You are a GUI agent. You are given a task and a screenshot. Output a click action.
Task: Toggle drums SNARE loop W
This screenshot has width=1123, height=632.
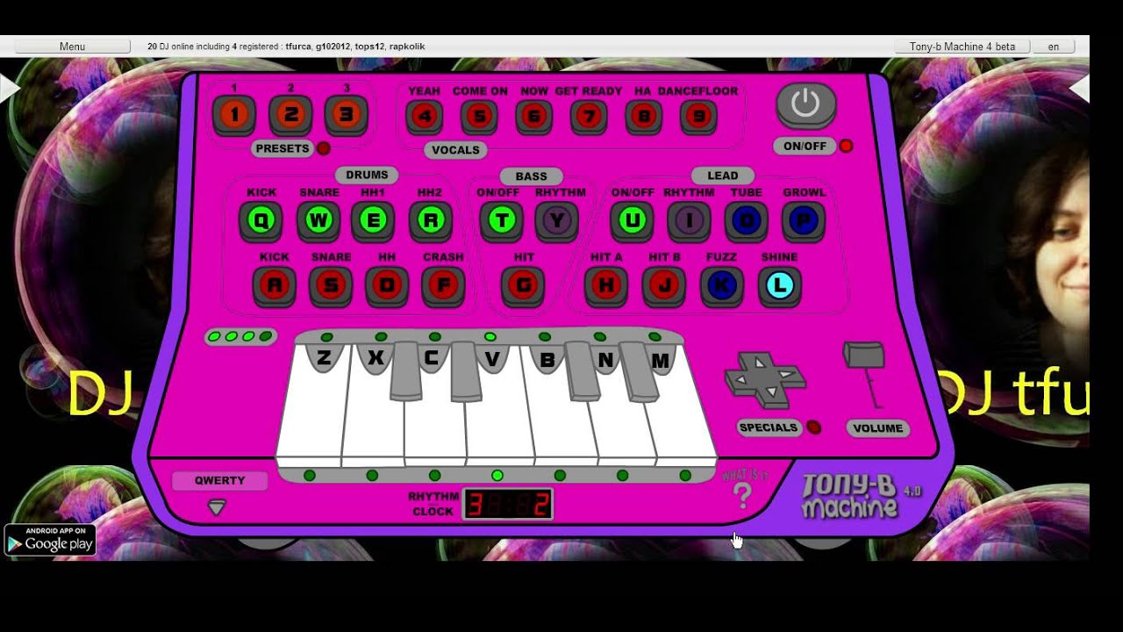click(318, 221)
